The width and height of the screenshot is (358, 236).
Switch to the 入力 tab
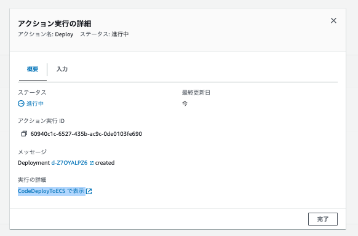pos(62,69)
